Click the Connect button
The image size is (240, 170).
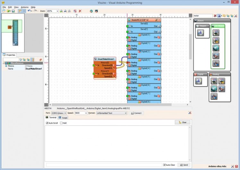tap(136, 113)
